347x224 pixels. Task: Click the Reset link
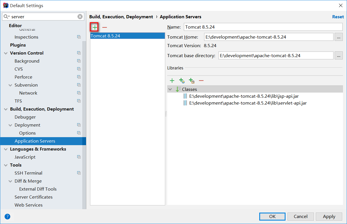338,17
